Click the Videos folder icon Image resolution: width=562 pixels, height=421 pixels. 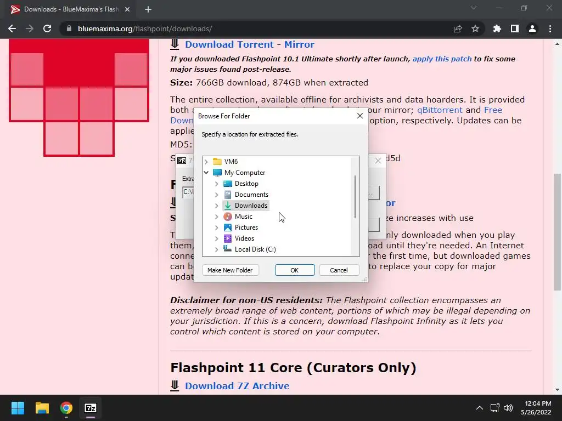click(228, 238)
